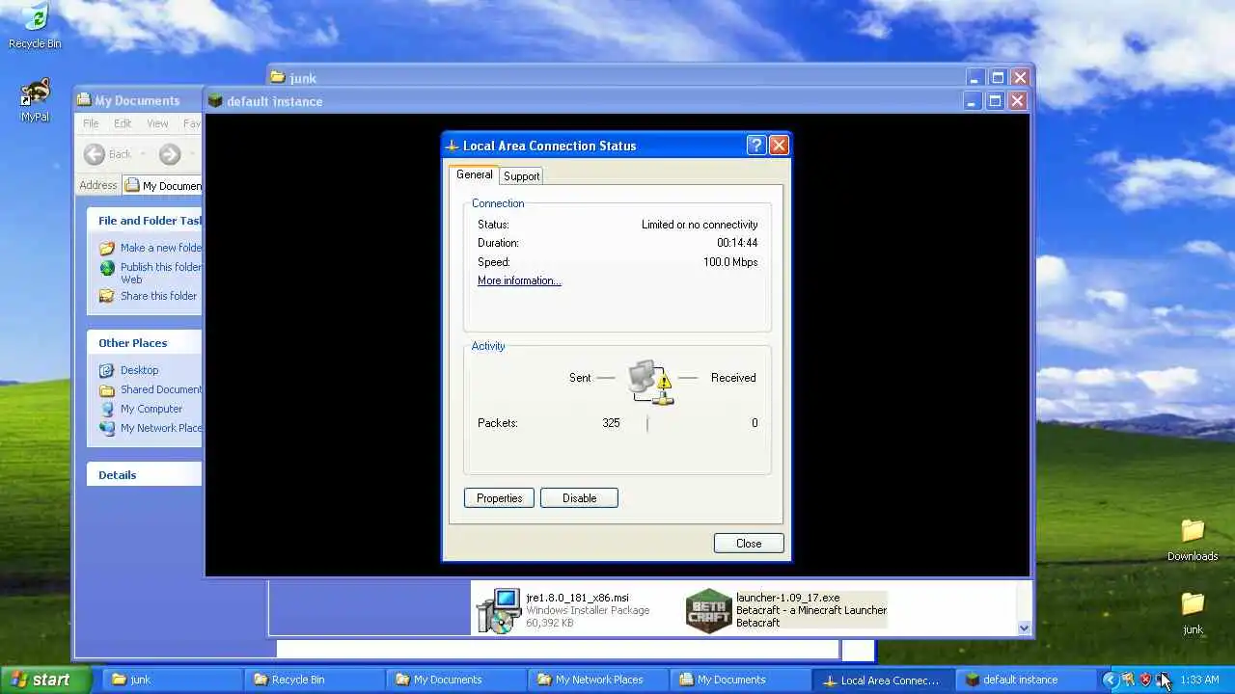Click the Windows Installer Package text

588,610
